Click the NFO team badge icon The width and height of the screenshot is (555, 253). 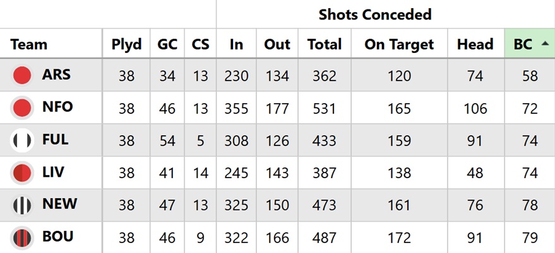click(22, 108)
